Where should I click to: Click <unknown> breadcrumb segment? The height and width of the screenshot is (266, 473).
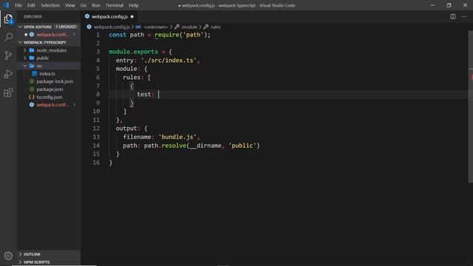tap(155, 27)
